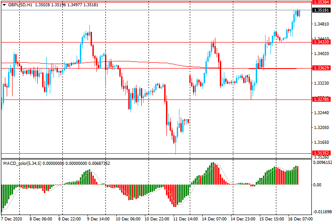Select the 1.34320 resistance level label
Image resolution: width=332 pixels, height=224 pixels.
(x=322, y=42)
